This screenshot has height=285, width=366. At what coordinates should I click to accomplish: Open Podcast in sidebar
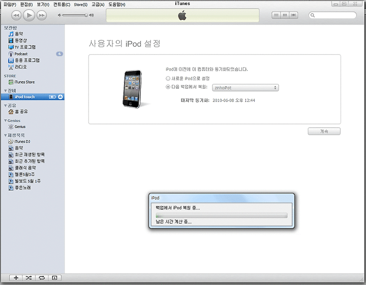(33, 54)
